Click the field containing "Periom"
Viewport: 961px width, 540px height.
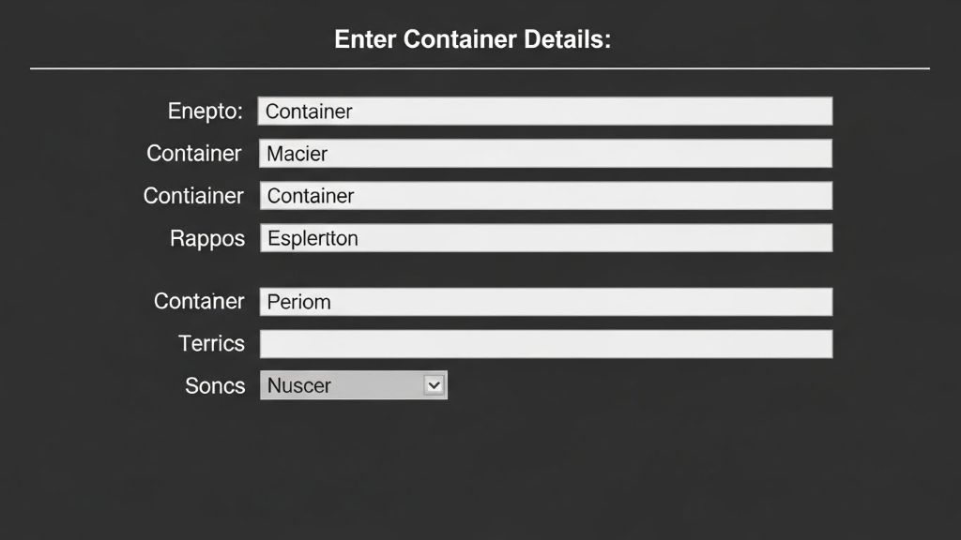coord(544,302)
